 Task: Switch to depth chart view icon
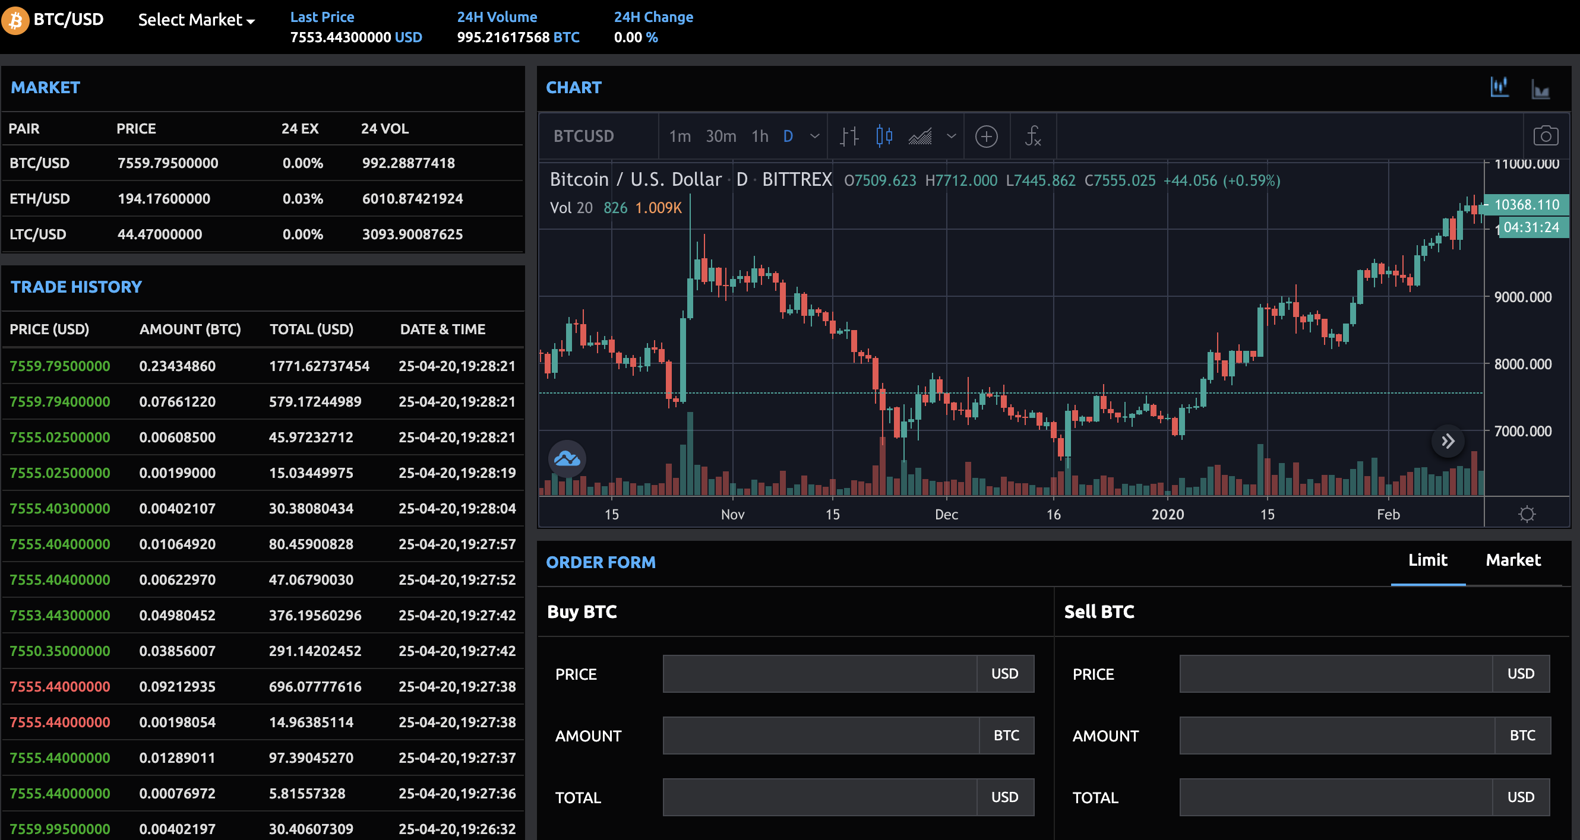(1541, 90)
